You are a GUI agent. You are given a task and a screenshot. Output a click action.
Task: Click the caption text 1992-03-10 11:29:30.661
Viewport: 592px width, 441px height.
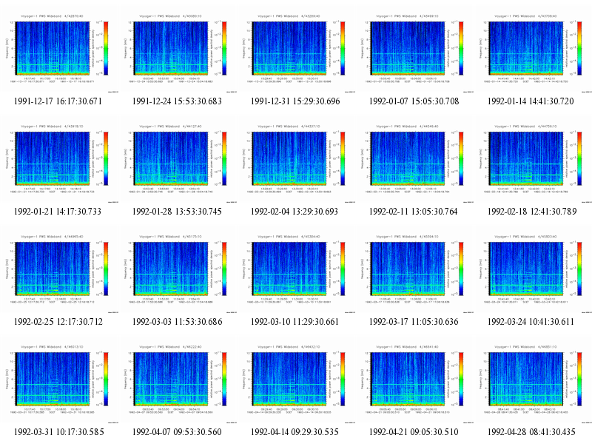point(295,322)
